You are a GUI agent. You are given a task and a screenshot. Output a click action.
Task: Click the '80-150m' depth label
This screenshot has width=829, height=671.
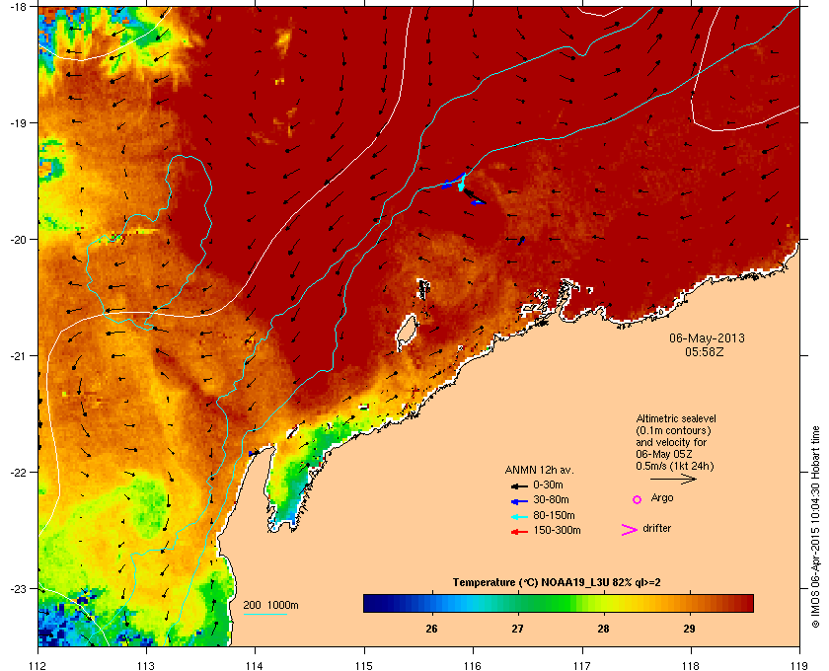(x=554, y=515)
